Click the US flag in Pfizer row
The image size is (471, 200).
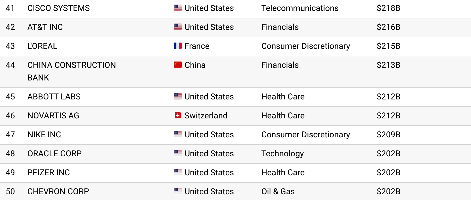click(x=178, y=172)
